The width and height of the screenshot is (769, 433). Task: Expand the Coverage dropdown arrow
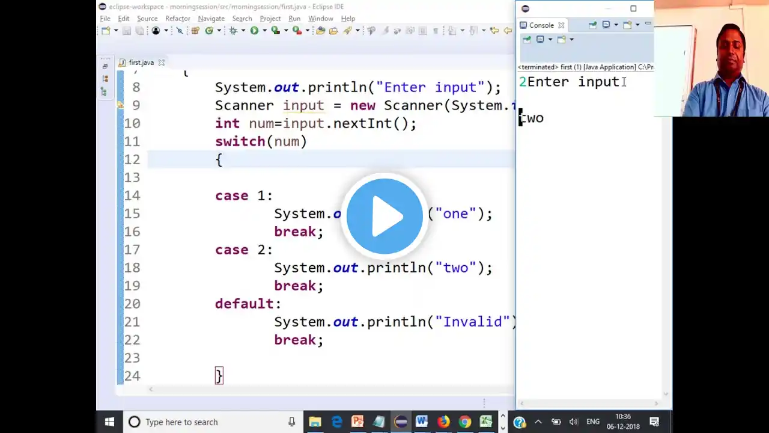(x=285, y=31)
